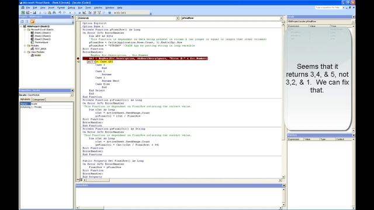Click the Instancing property row
Image resolution: width=374 pixels, height=210 pixels.
pos(46,107)
